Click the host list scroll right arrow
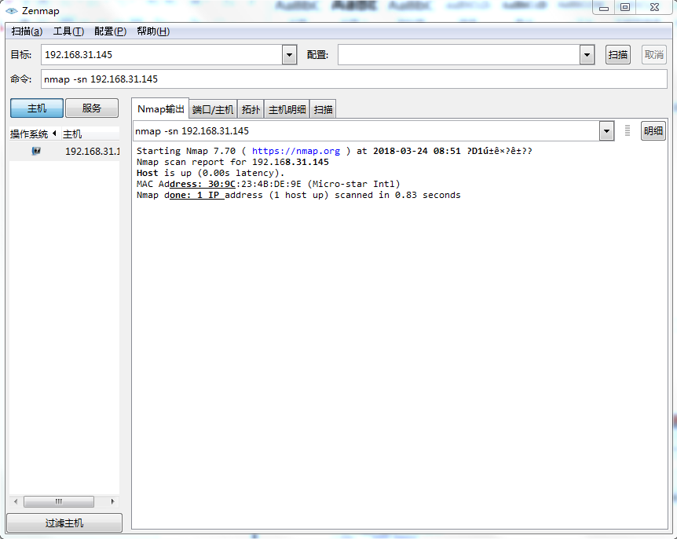The height and width of the screenshot is (539, 677). tap(112, 501)
